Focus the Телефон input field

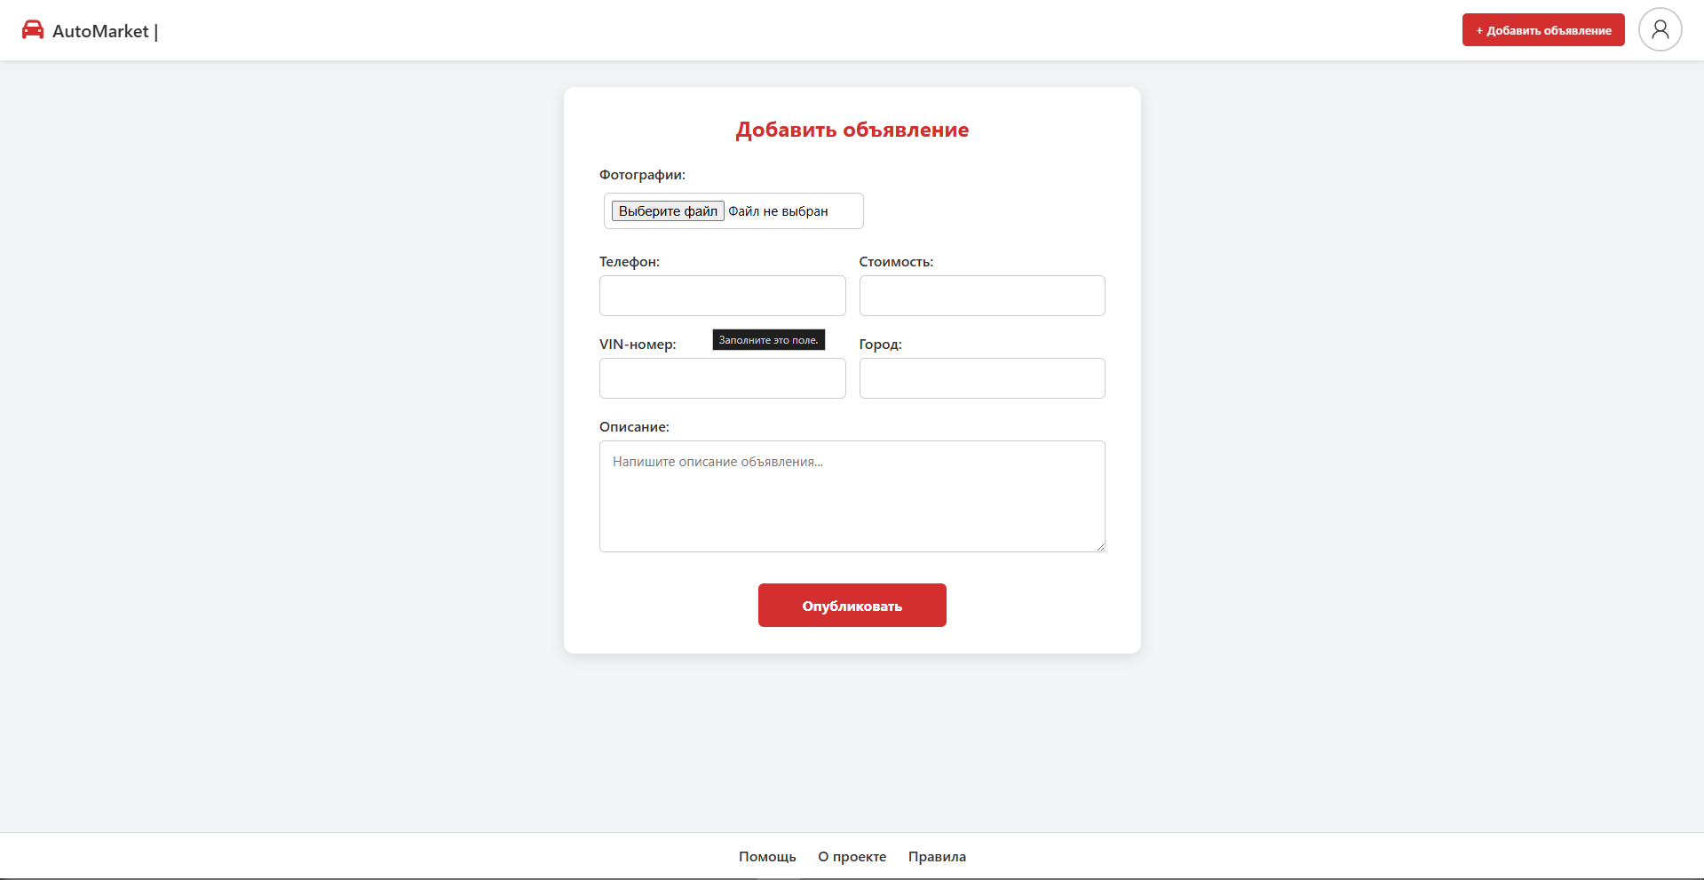722,296
